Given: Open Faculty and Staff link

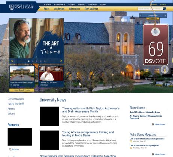Looking at the screenshot, I should 16,104.
